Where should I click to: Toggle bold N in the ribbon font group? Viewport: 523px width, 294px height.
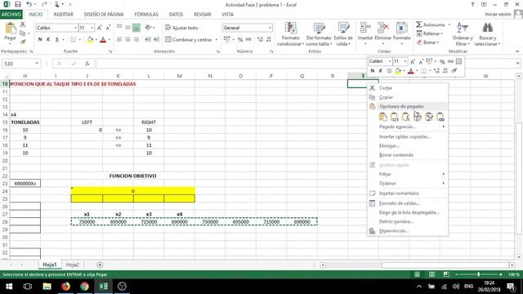(40, 40)
